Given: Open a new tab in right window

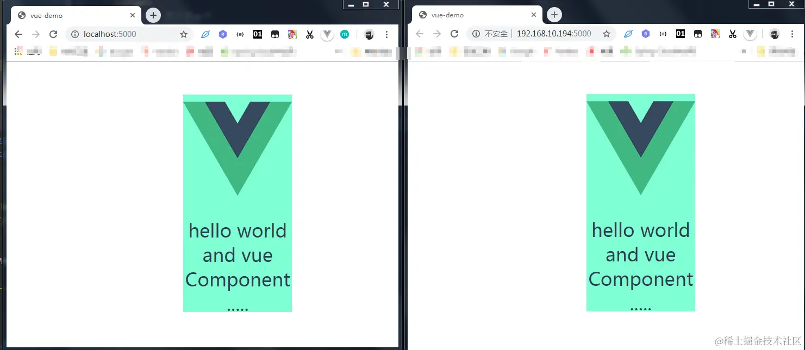Looking at the screenshot, I should click(554, 15).
